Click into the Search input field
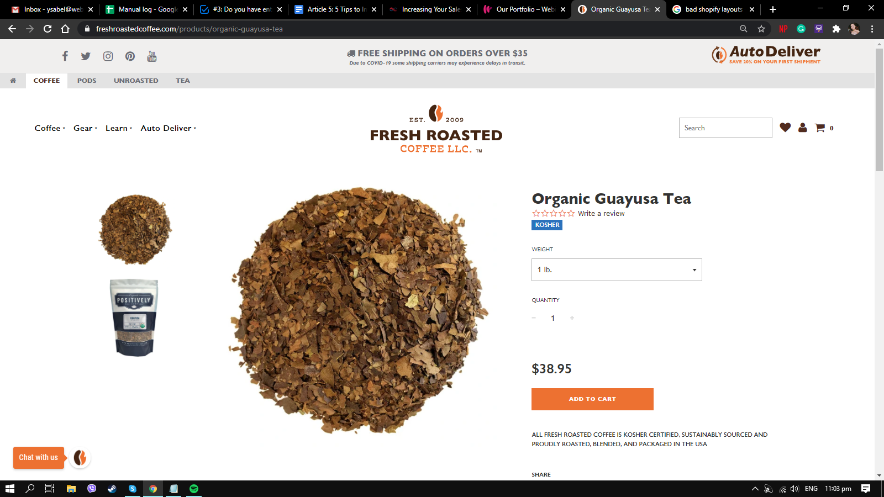 (725, 128)
